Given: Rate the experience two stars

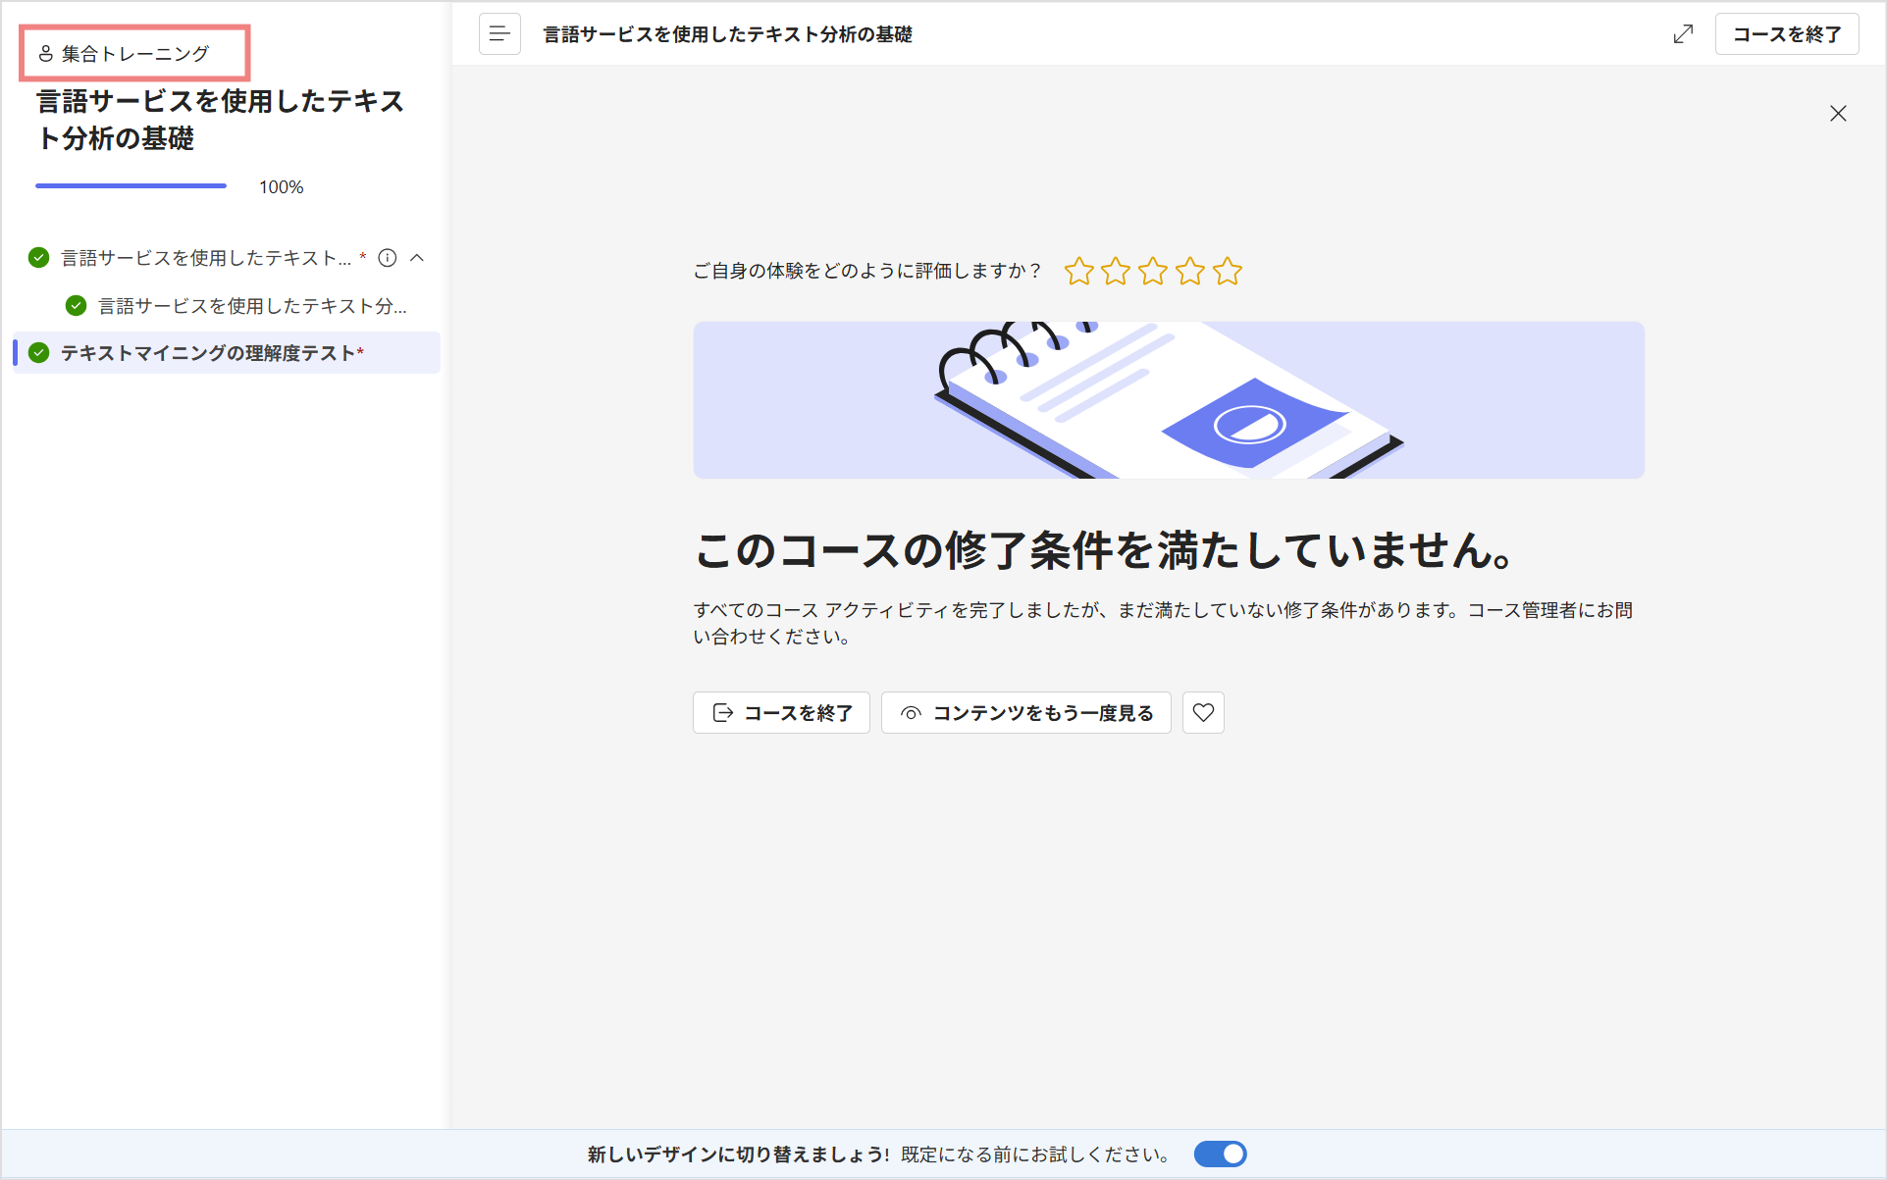Looking at the screenshot, I should 1116,271.
